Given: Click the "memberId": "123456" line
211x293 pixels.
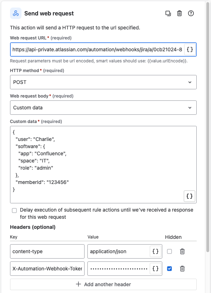Looking at the screenshot, I should pos(42,182).
